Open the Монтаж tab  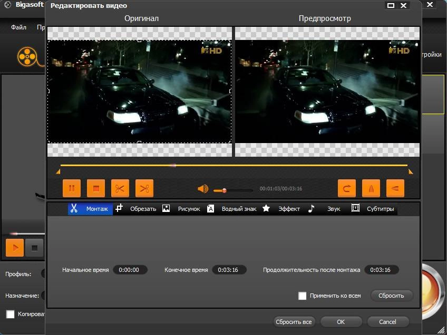coord(90,209)
